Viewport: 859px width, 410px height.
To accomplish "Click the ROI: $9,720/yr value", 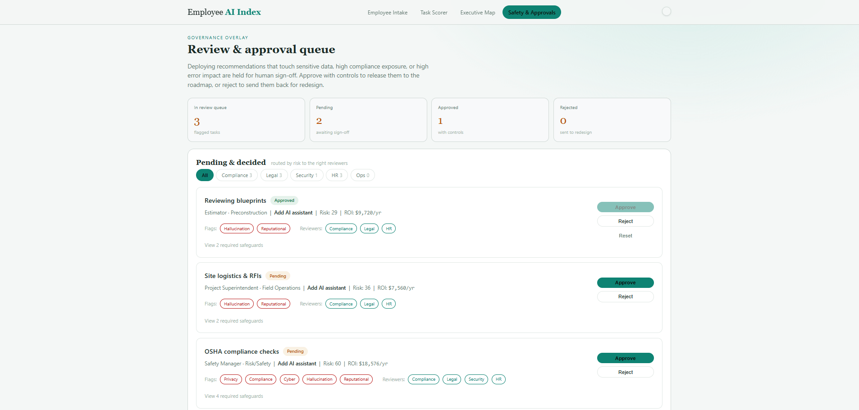I will click(363, 213).
